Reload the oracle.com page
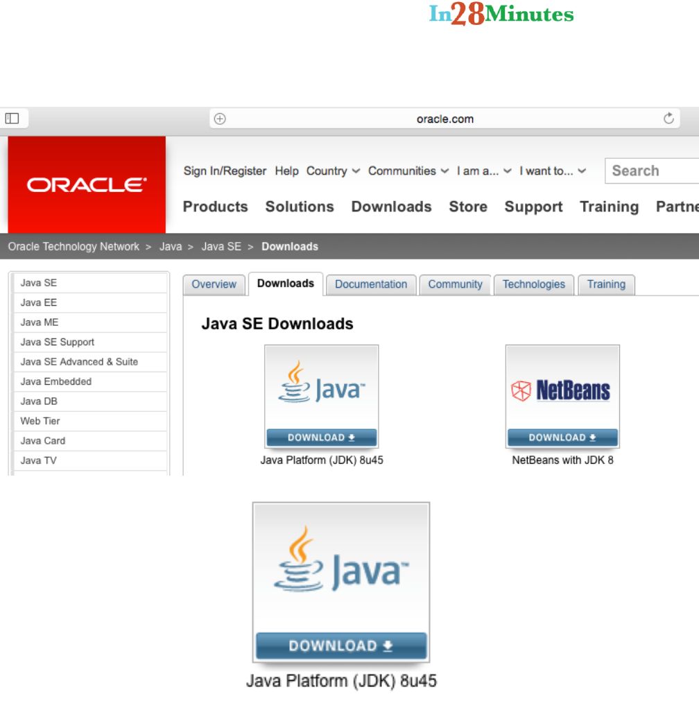This screenshot has height=701, width=699. tap(668, 119)
